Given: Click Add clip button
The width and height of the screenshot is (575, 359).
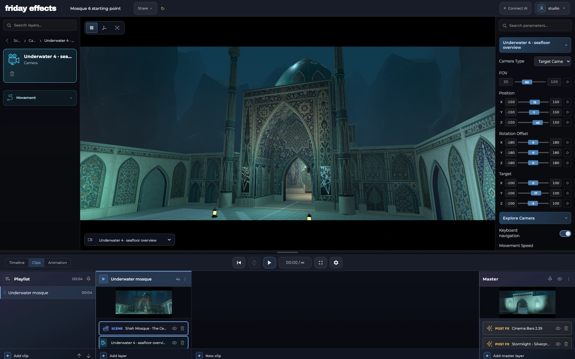Looking at the screenshot, I should pyautogui.click(x=17, y=356).
